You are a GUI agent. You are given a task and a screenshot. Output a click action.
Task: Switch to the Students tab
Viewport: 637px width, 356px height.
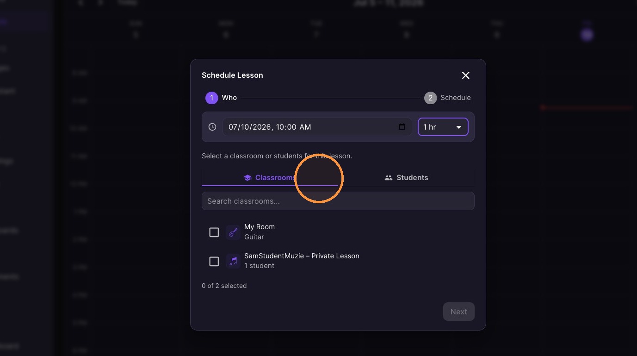(x=406, y=178)
